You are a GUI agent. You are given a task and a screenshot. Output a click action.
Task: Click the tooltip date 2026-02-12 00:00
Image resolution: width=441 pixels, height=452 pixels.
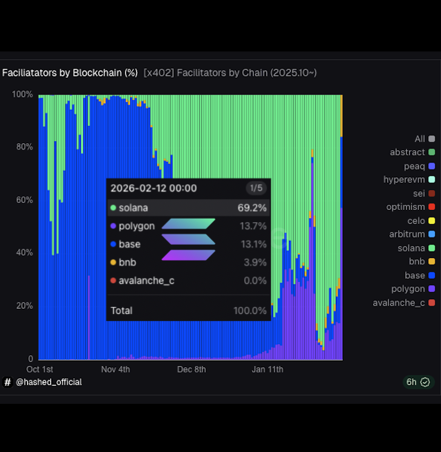[154, 188]
